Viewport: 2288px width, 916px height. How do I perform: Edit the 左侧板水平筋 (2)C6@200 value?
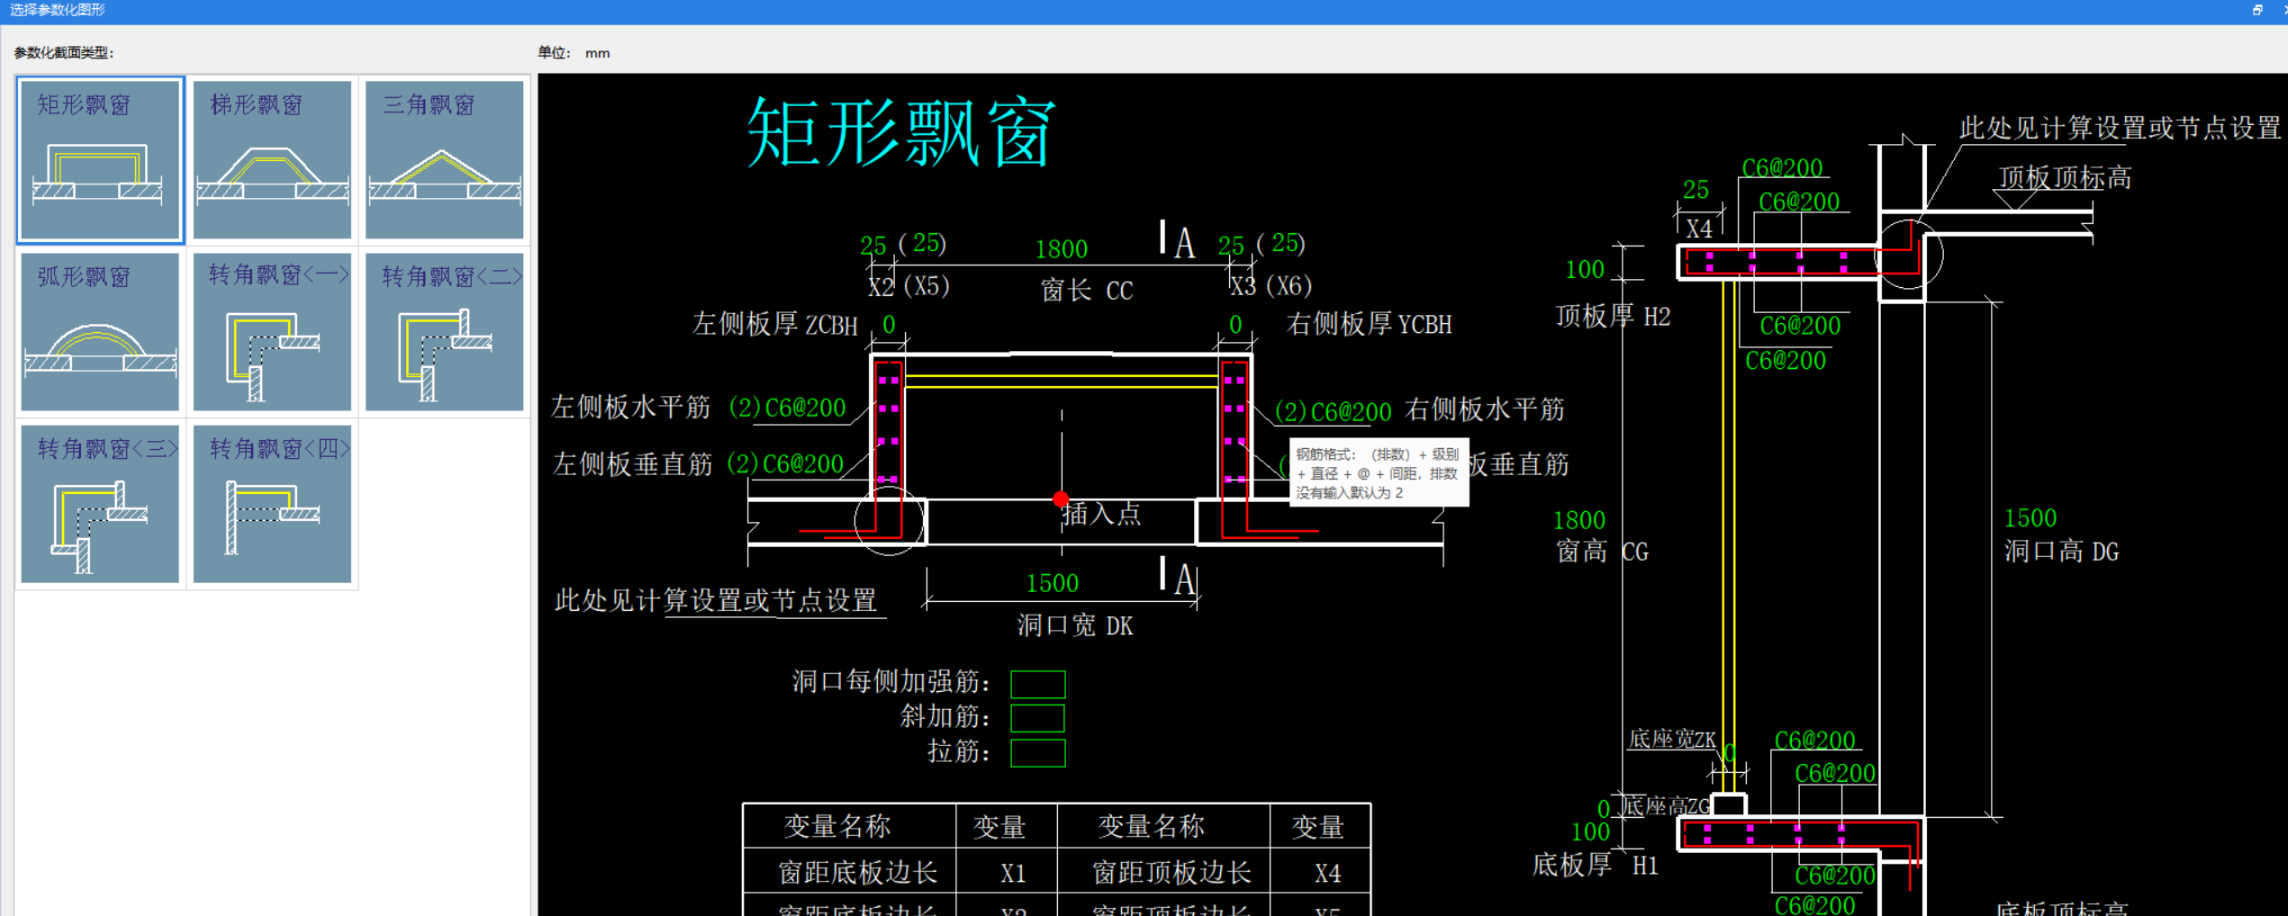tap(788, 408)
